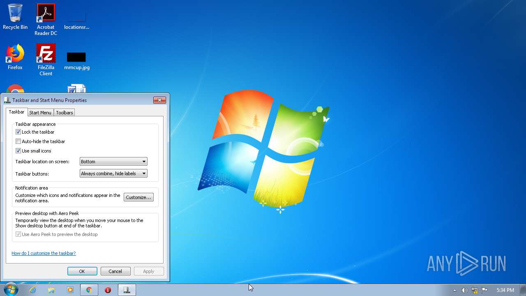Show hidden tray icons arrow
Viewport: 526px width, 296px height.
tap(454, 290)
